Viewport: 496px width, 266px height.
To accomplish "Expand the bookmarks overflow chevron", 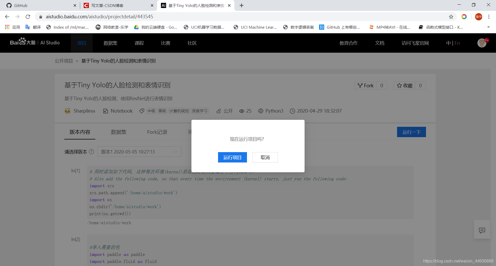I will point(489,27).
